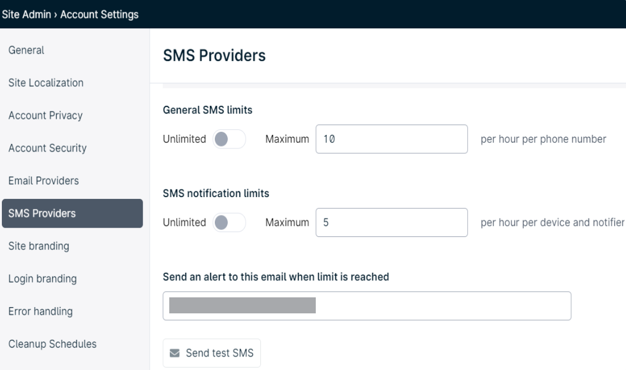
Task: Click 'per hour per phone number' text
Action: [544, 139]
